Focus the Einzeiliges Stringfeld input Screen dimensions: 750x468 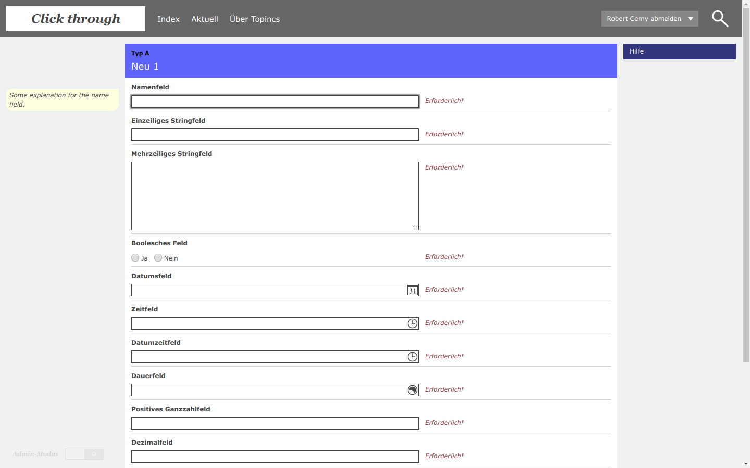click(275, 135)
